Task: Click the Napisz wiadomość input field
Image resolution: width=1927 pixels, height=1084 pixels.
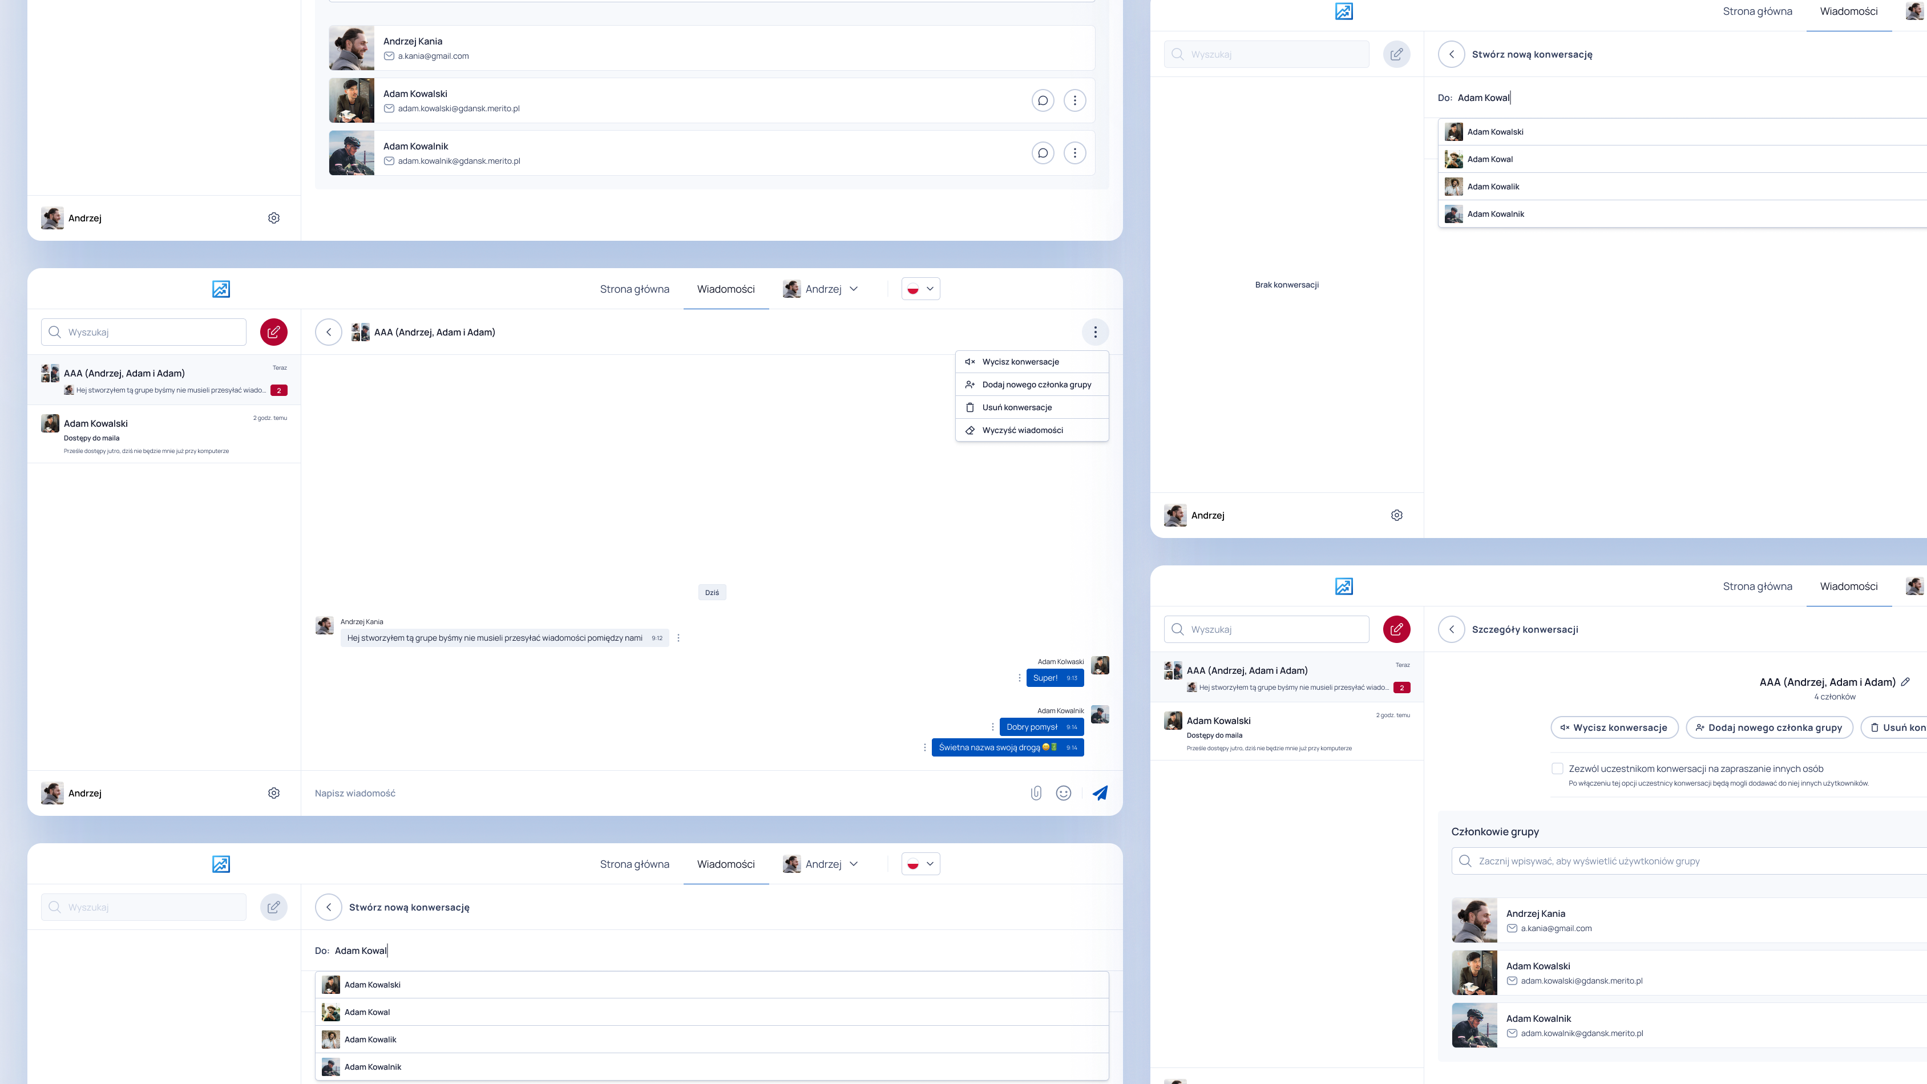Action: 449,792
